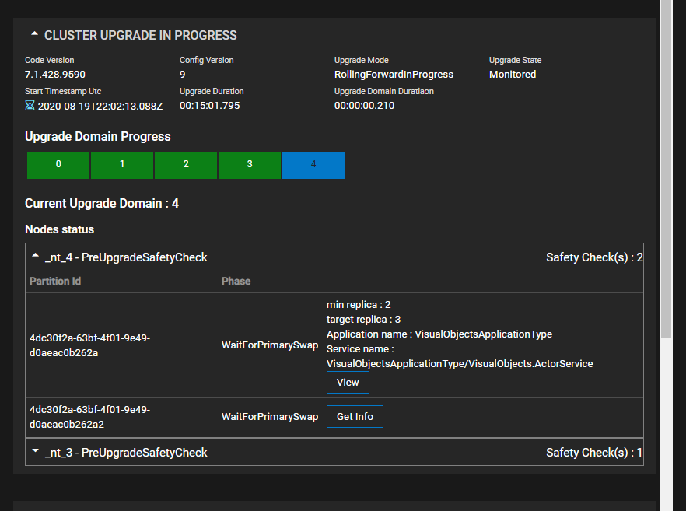Click the WaitForPrimarySwap phase text
686x511 pixels.
point(270,345)
